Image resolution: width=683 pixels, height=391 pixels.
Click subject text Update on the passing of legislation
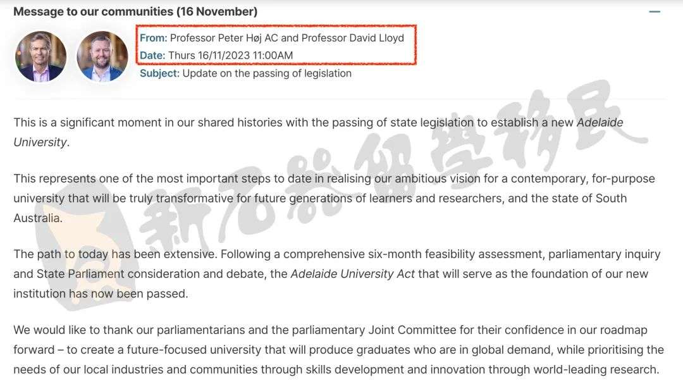click(x=267, y=73)
